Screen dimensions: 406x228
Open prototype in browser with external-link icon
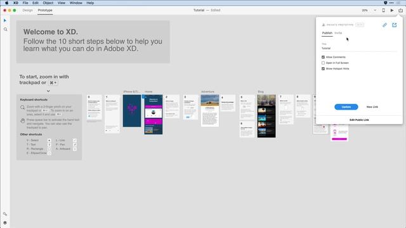tap(395, 25)
